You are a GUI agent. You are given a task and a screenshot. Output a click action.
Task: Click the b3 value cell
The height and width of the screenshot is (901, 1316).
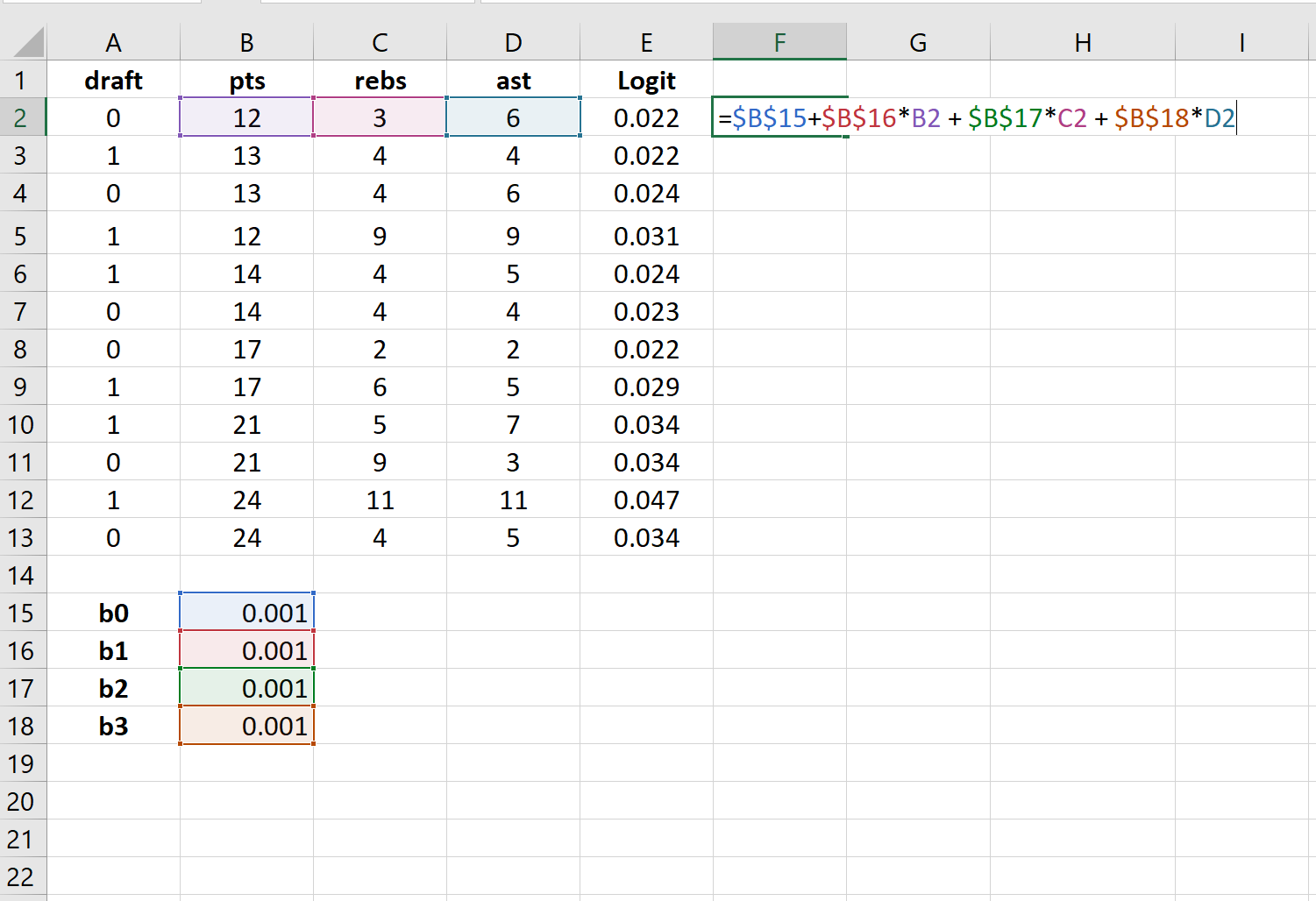point(246,726)
